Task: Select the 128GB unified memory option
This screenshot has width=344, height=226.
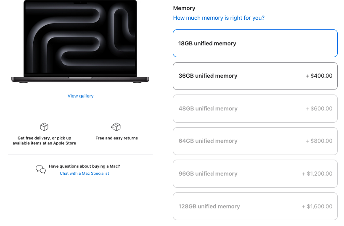Action: (255, 206)
